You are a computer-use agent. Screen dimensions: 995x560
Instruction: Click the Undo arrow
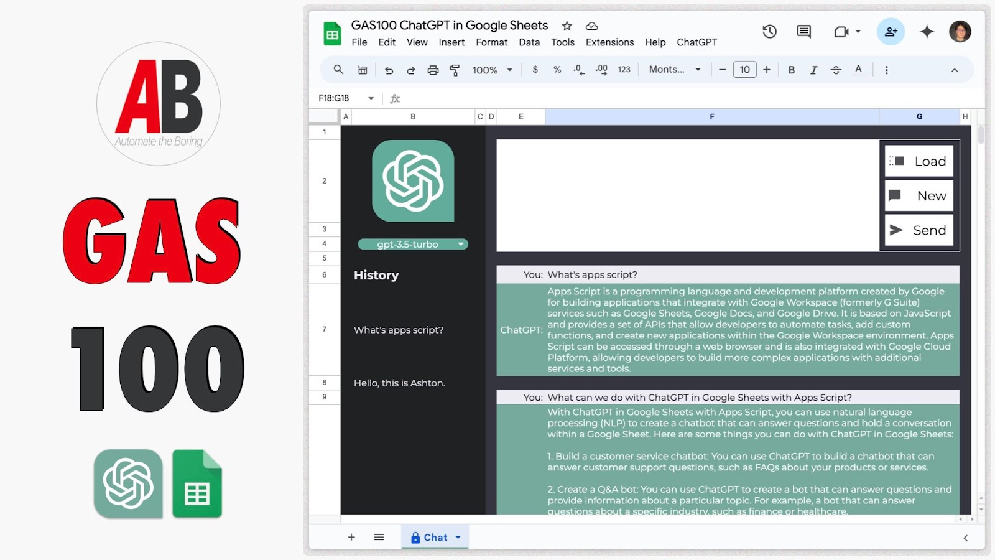click(x=389, y=70)
